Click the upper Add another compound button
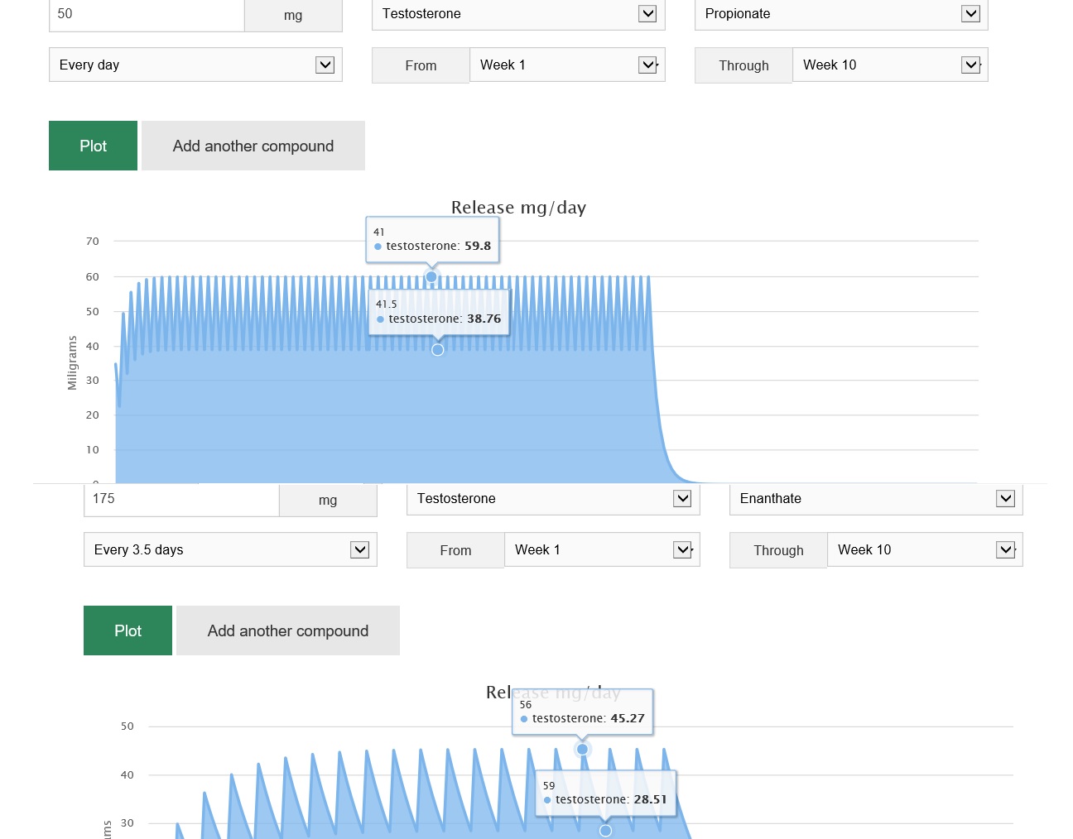Screen dimensions: 1073x839 click(253, 146)
